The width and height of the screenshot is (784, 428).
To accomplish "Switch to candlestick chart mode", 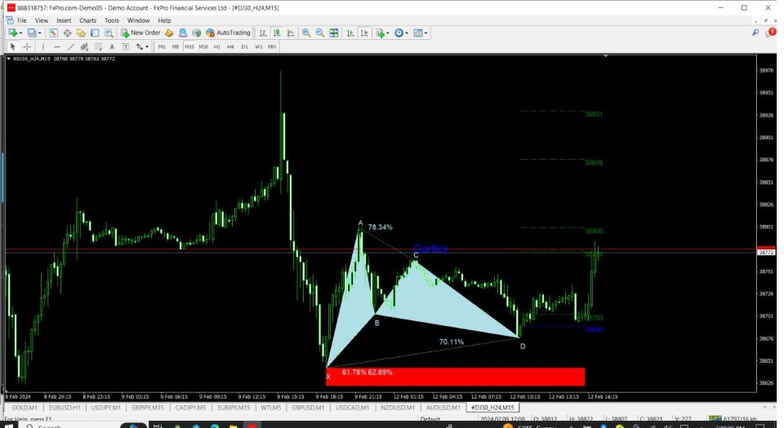I will coord(277,33).
